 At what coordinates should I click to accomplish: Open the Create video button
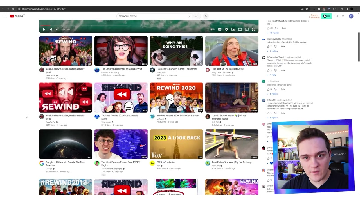click(336, 16)
